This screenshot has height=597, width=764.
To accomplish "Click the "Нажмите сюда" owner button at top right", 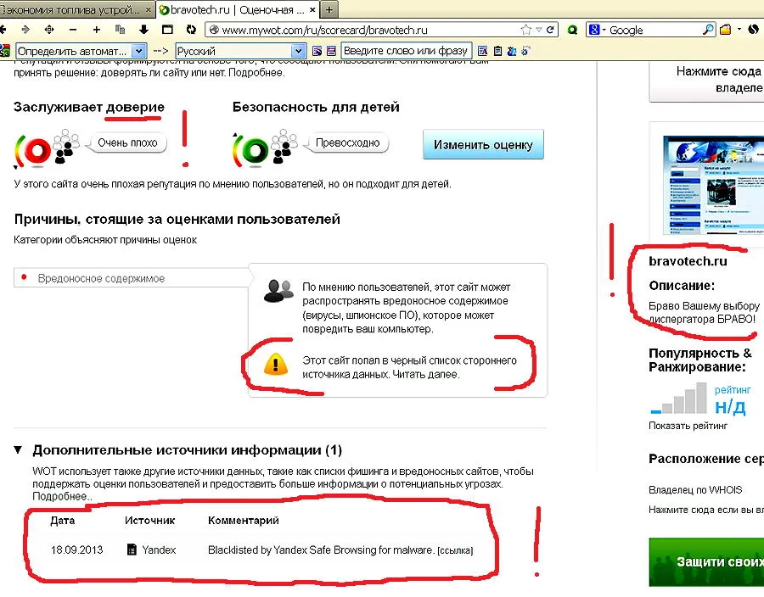I will [707, 80].
